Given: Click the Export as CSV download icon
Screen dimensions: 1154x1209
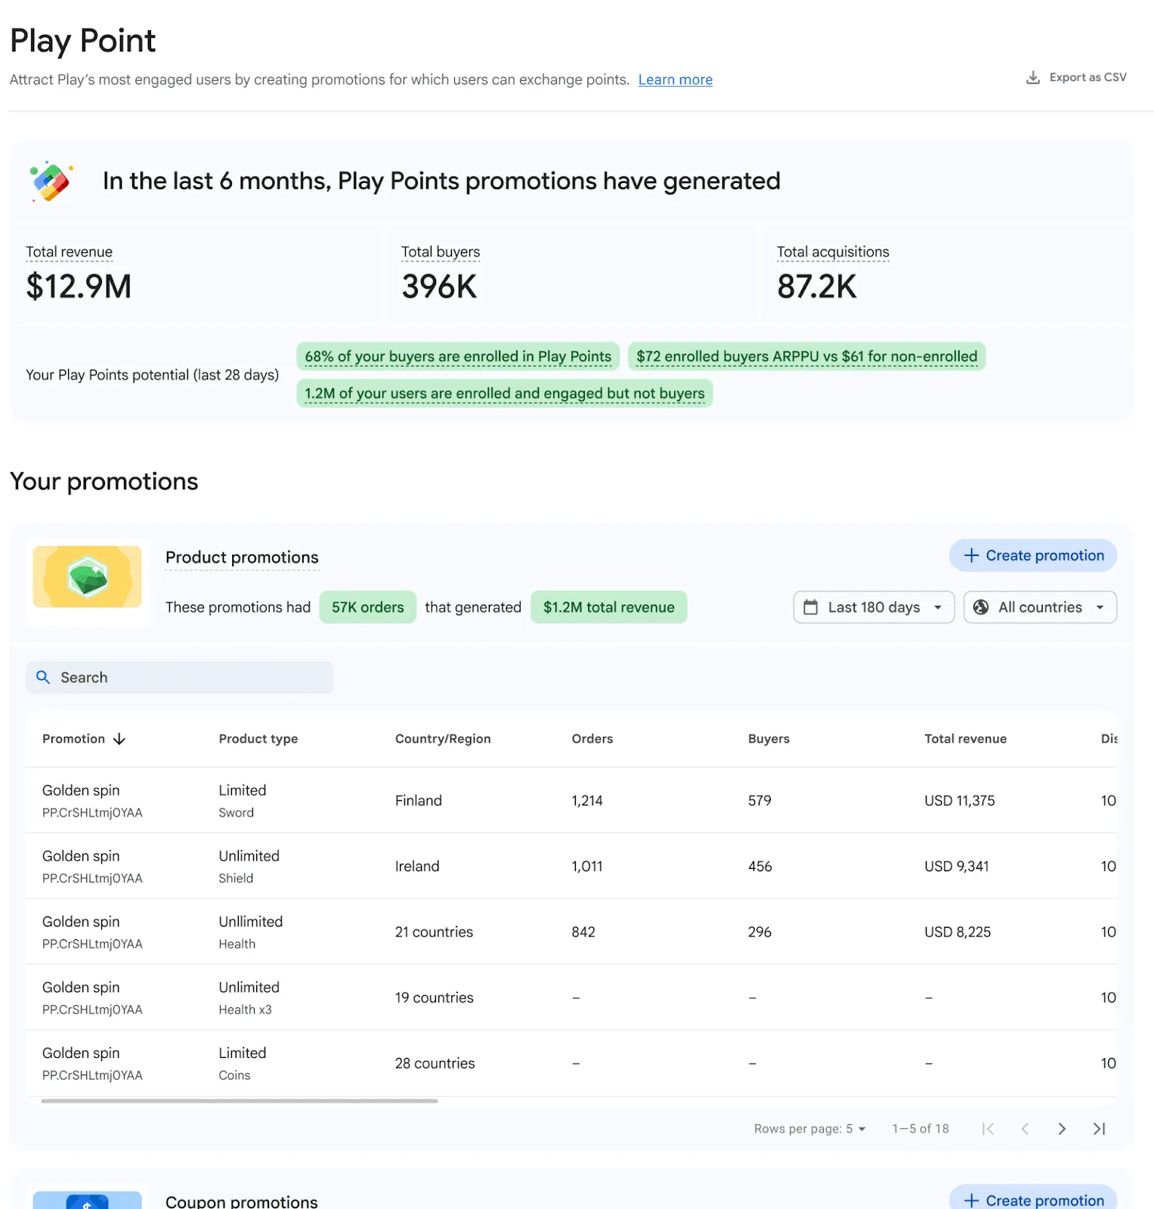Looking at the screenshot, I should coord(1032,78).
